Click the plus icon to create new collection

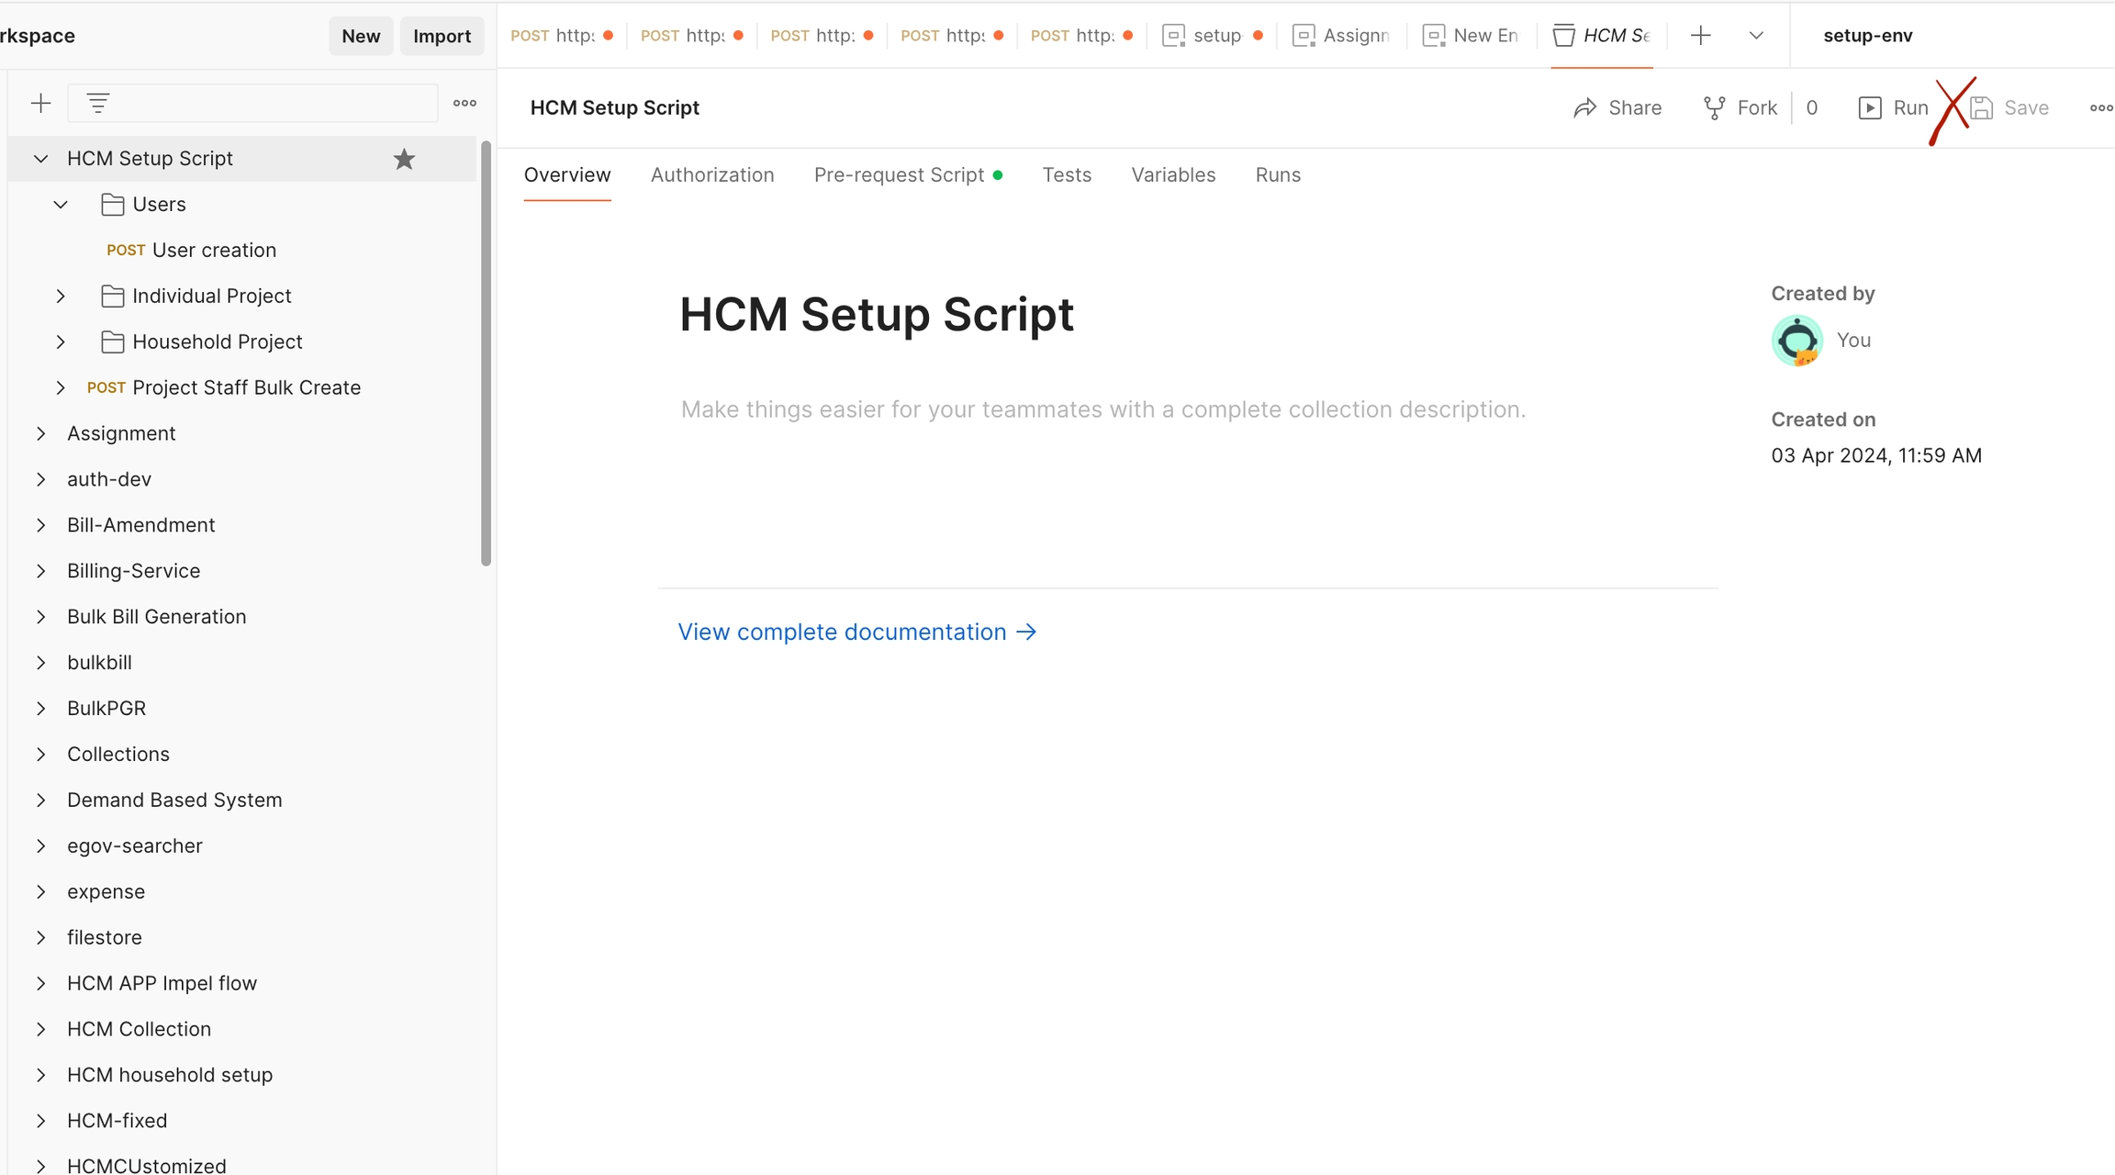[40, 103]
